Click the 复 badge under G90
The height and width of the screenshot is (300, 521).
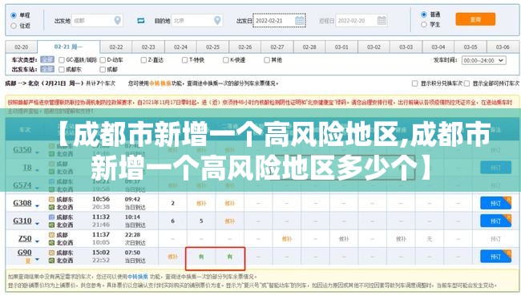28,261
